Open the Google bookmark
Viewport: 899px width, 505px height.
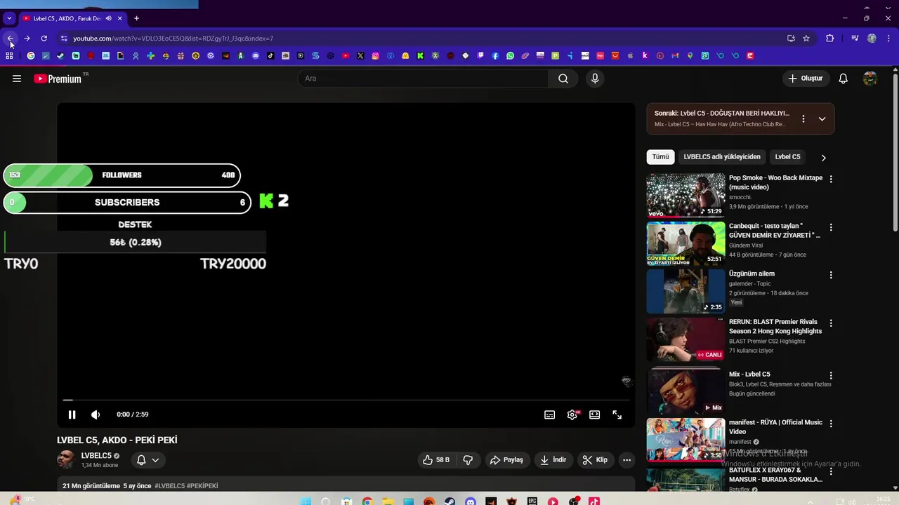pyautogui.click(x=31, y=55)
